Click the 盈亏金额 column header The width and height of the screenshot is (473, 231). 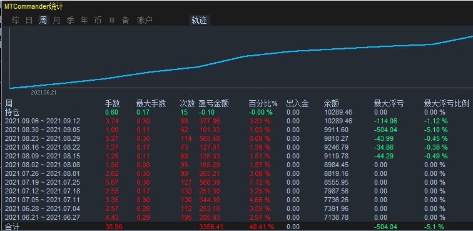213,104
